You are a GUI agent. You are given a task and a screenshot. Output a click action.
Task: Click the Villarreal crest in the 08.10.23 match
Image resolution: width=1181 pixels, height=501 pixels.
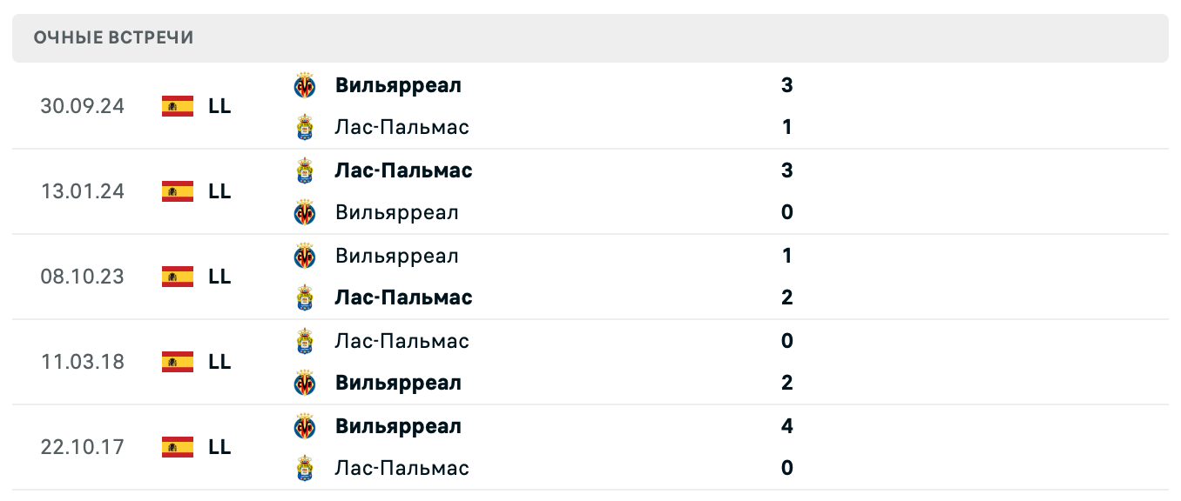(x=306, y=255)
